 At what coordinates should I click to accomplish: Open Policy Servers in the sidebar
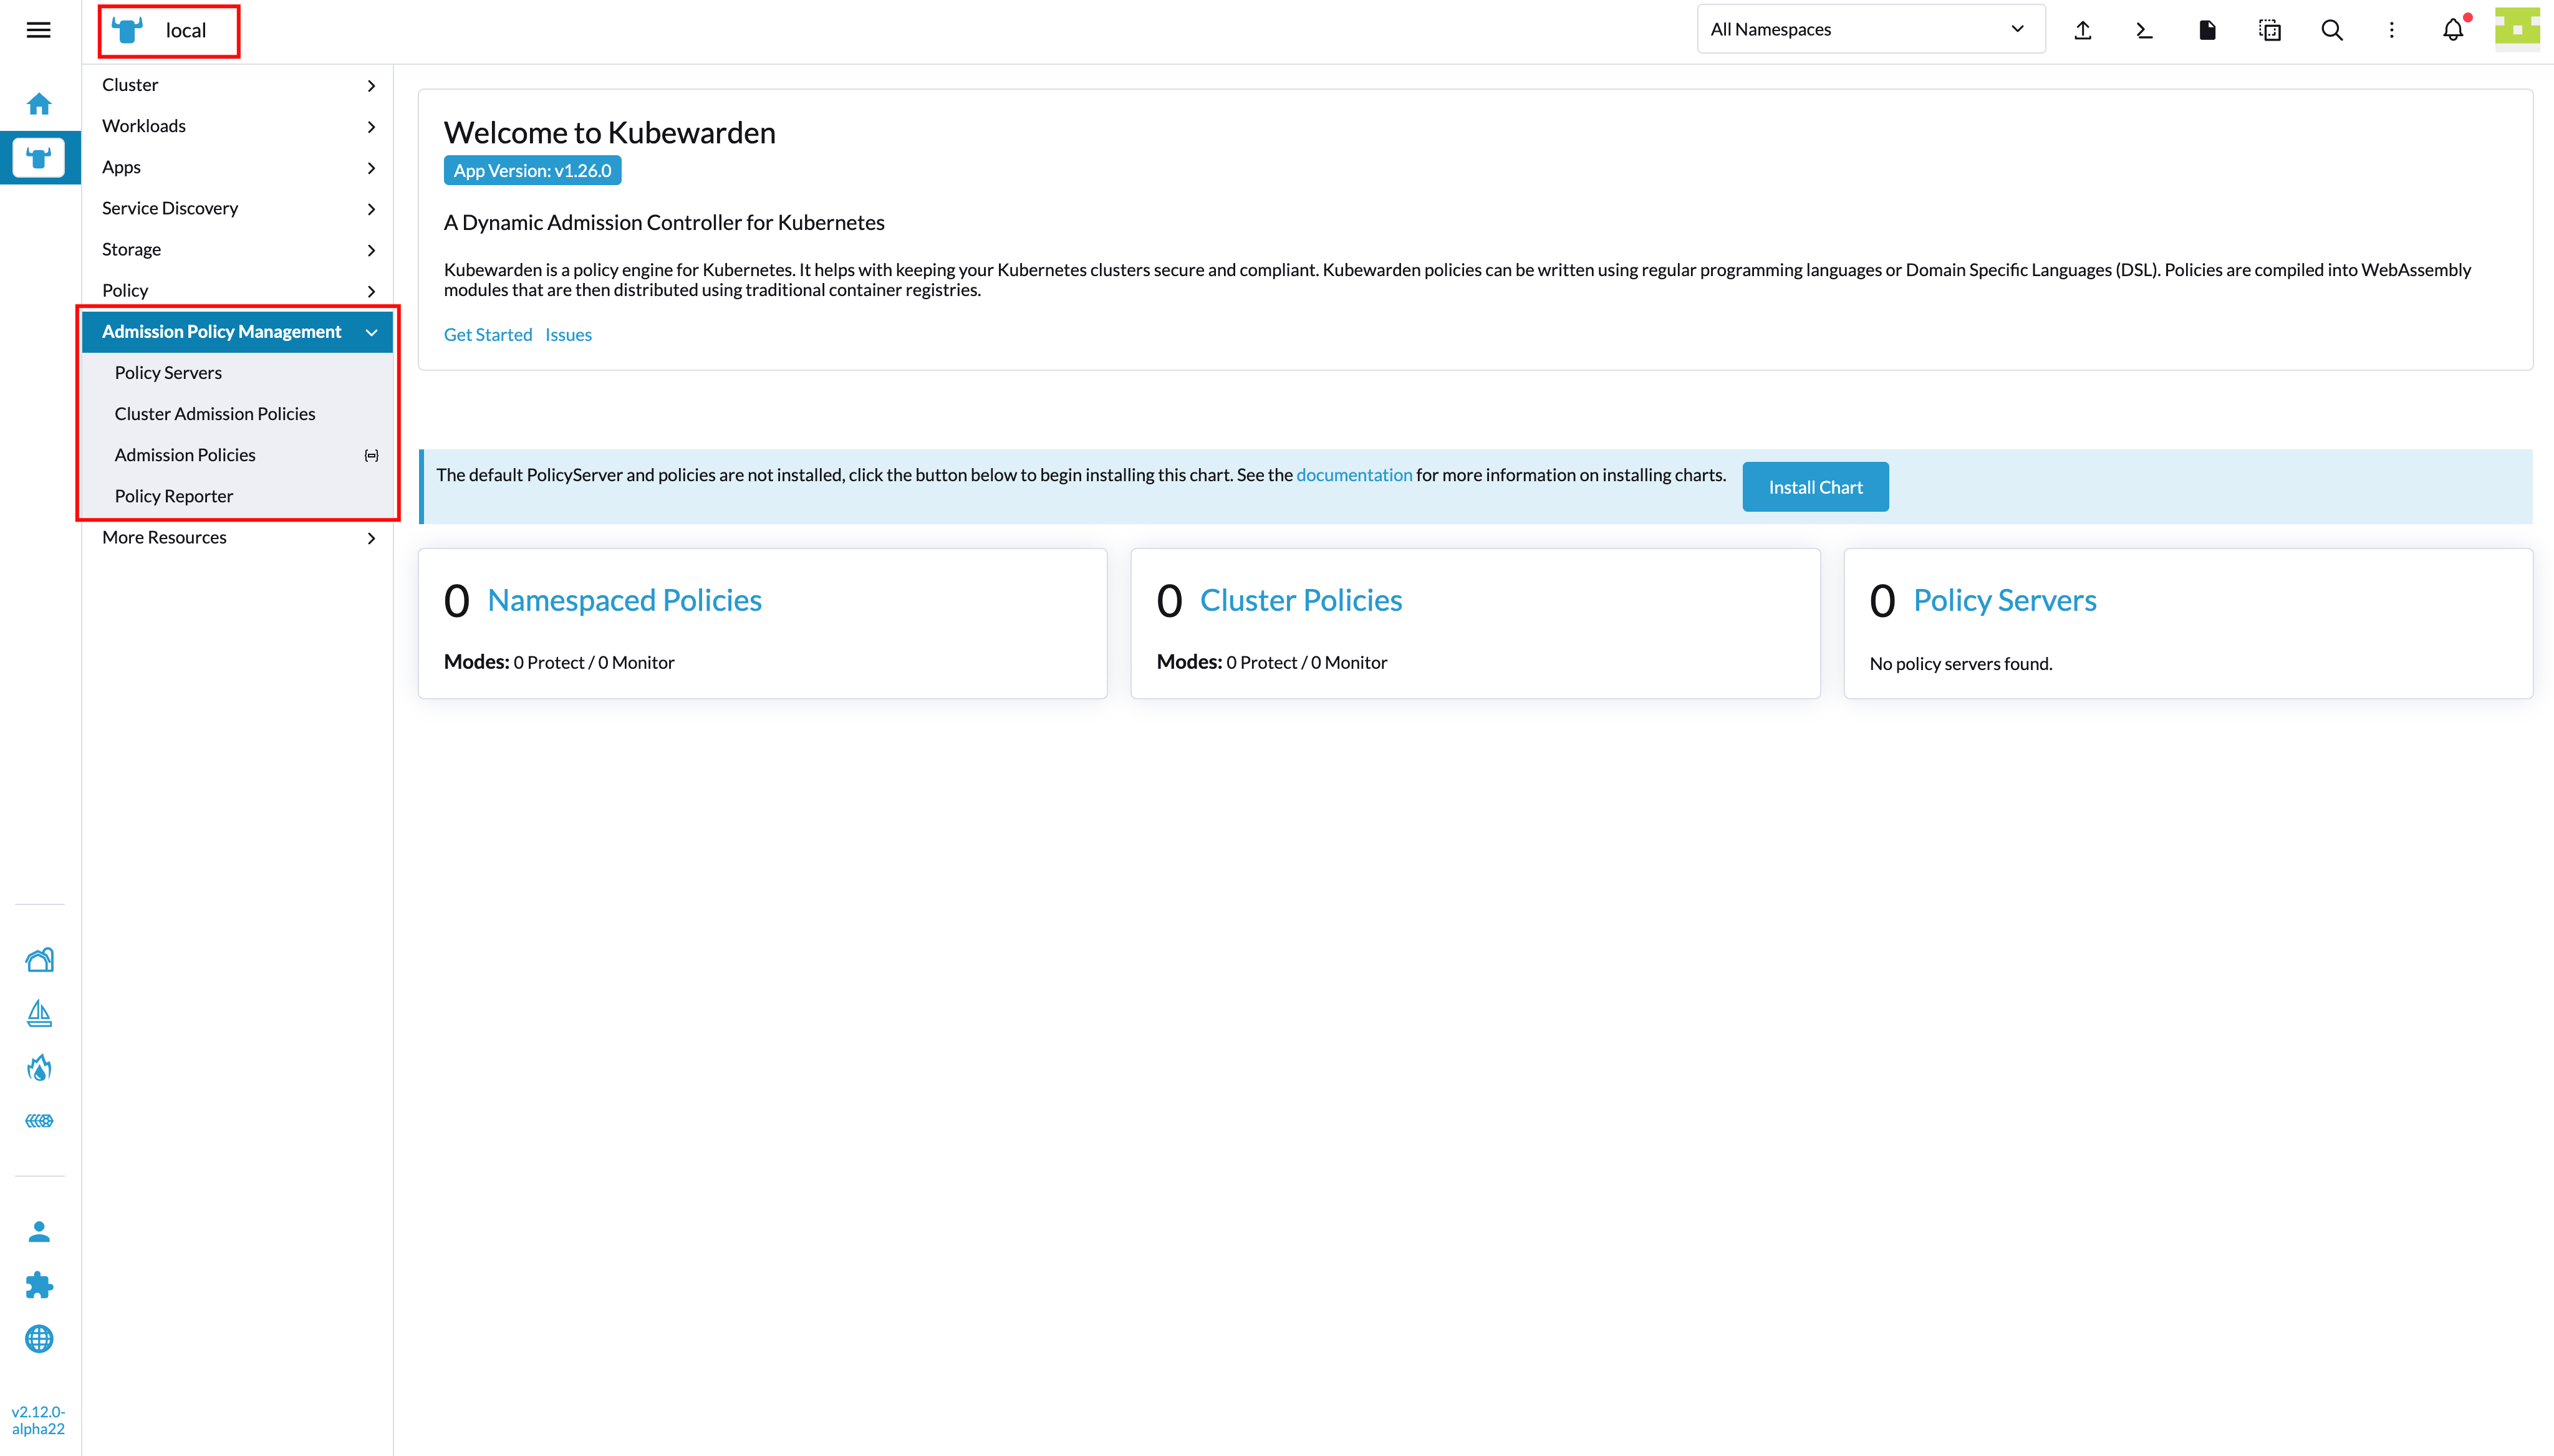(x=238, y=373)
